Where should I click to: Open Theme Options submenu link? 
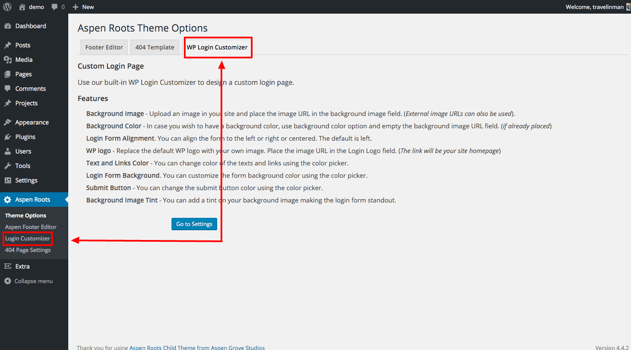pyautogui.click(x=26, y=216)
